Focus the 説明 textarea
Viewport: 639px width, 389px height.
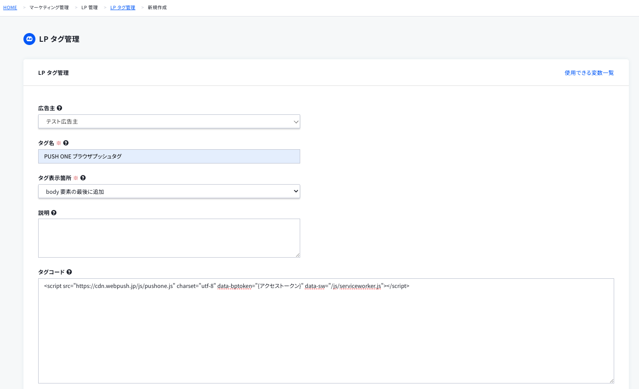tap(169, 238)
